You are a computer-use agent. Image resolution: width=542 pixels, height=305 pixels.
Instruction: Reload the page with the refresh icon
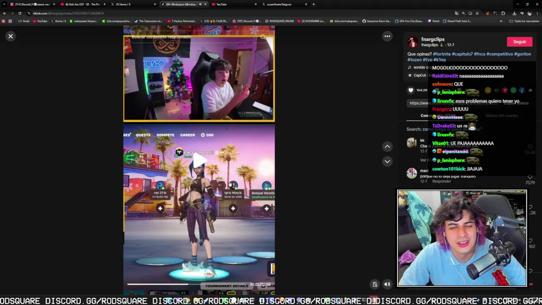click(x=19, y=13)
